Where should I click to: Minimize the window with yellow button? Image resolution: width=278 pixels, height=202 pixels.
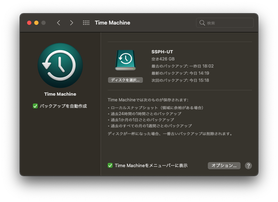(36, 23)
